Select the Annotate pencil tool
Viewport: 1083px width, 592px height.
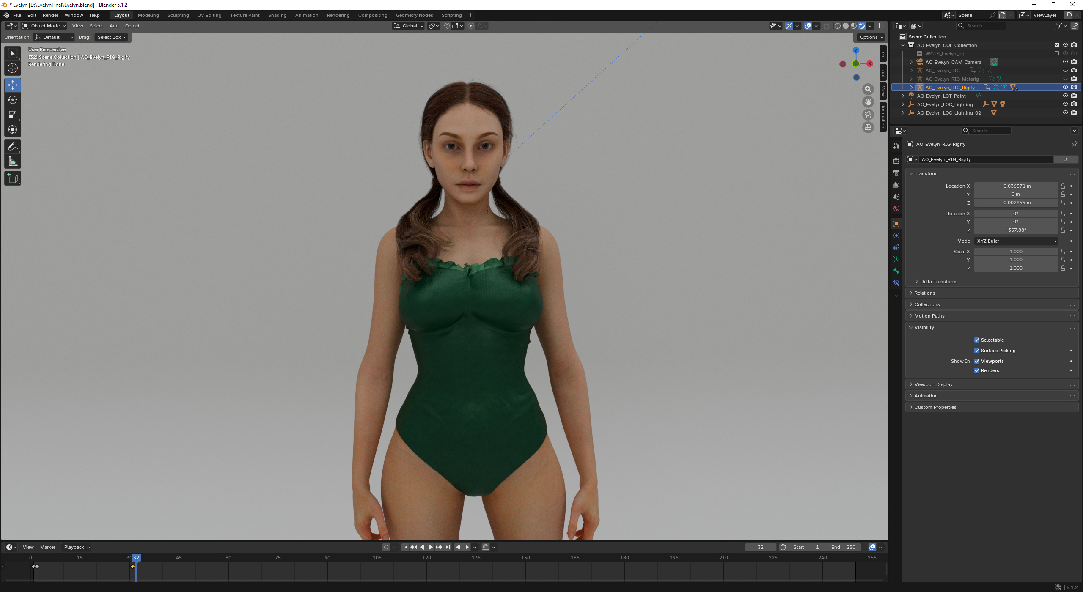click(x=13, y=147)
